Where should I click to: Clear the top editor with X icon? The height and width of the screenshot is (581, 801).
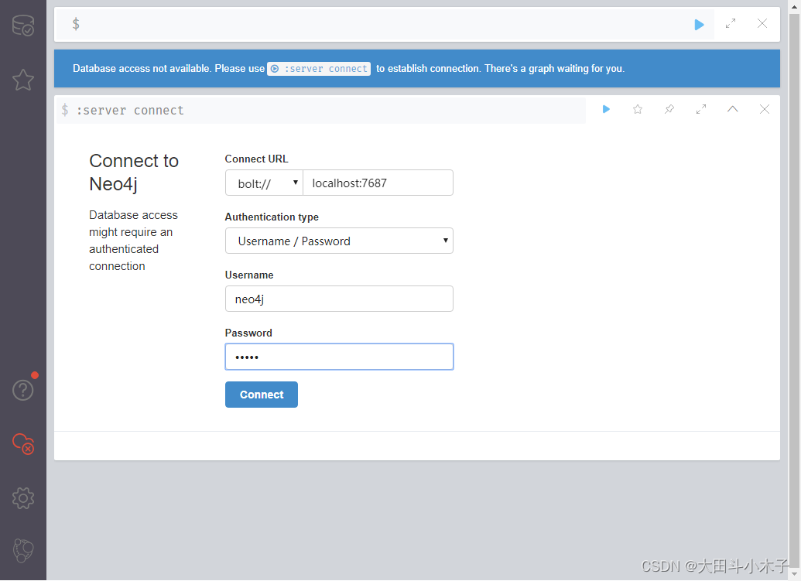point(762,23)
